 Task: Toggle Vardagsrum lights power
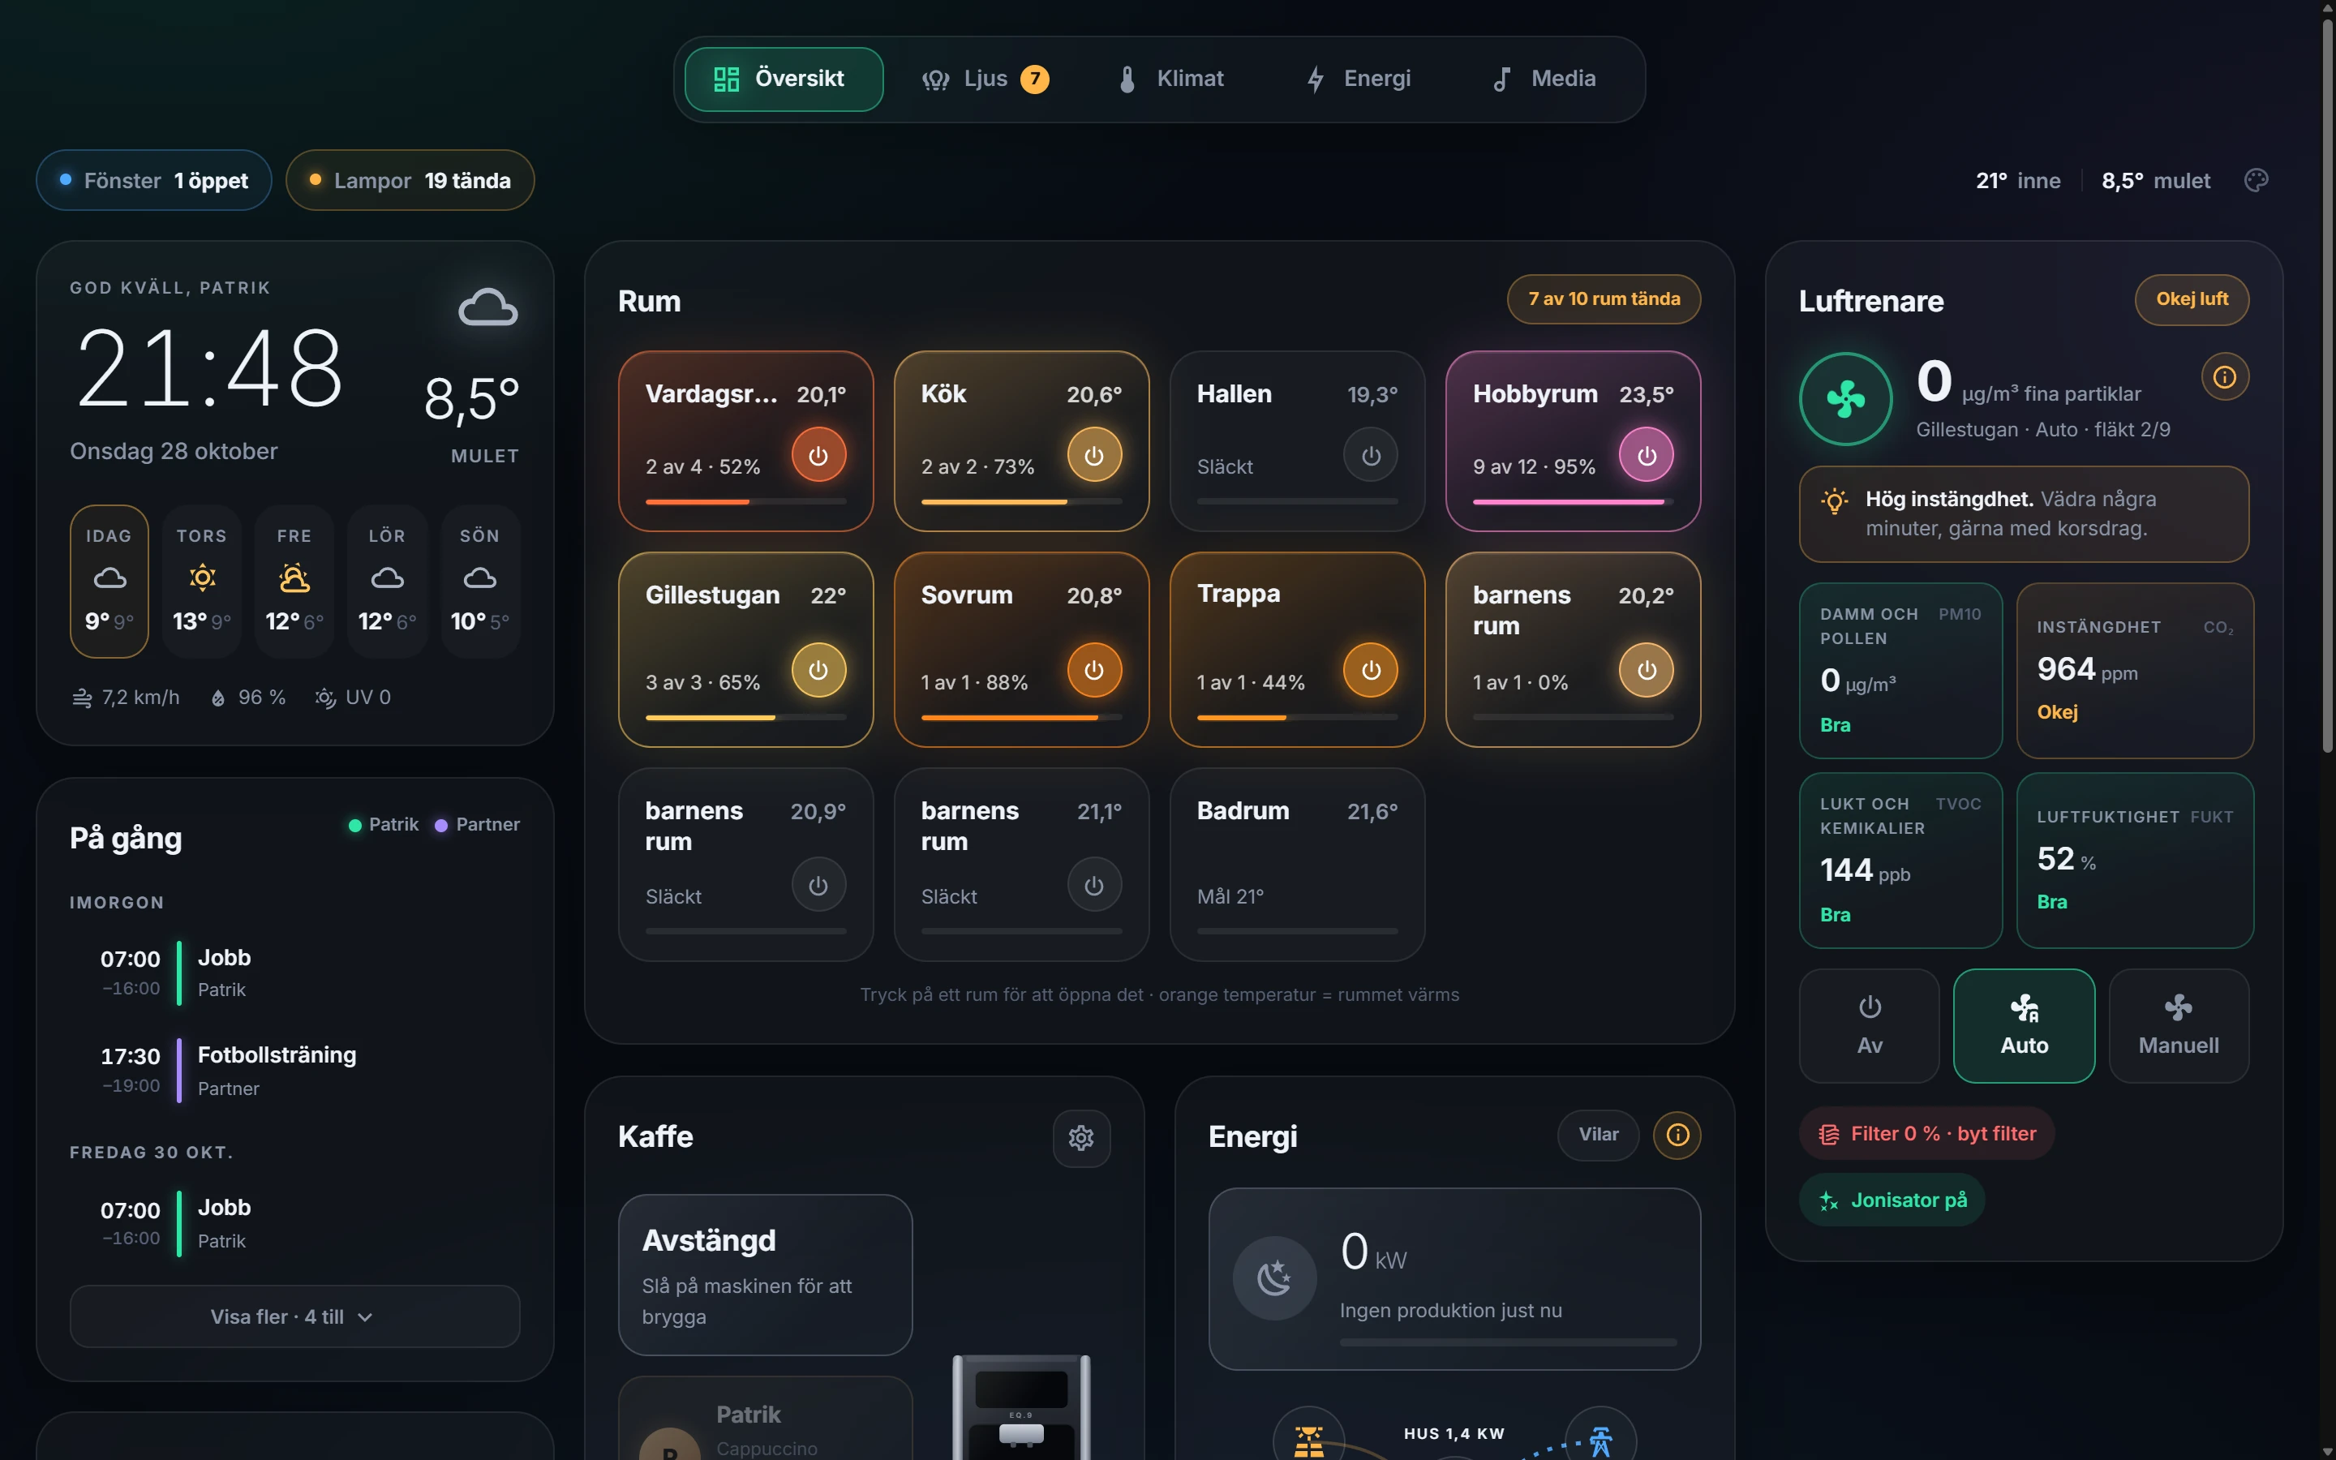[x=818, y=455]
